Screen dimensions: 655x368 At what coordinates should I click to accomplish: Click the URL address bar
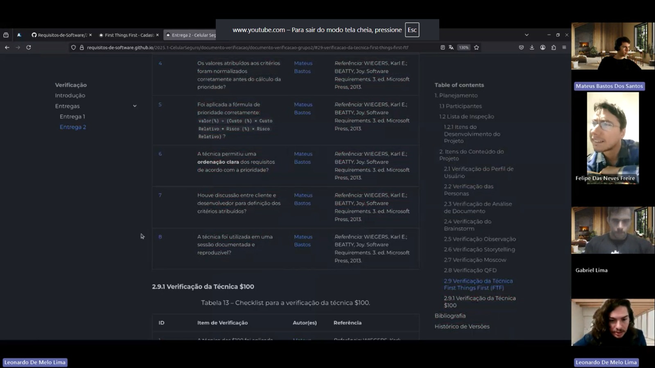[x=247, y=47]
